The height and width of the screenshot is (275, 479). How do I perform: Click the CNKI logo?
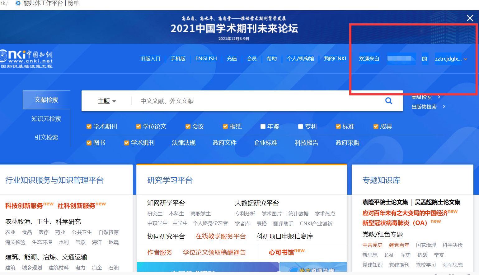pos(26,59)
